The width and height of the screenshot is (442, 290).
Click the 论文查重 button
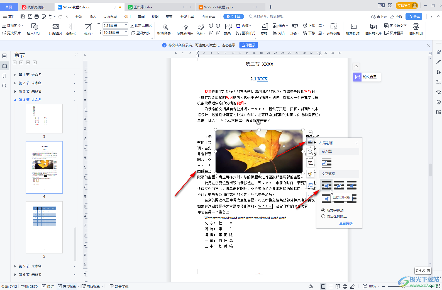(x=367, y=77)
